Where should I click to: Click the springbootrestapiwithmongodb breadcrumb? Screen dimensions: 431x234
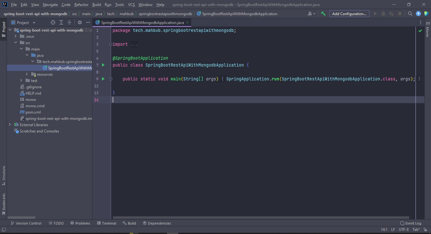coord(165,14)
